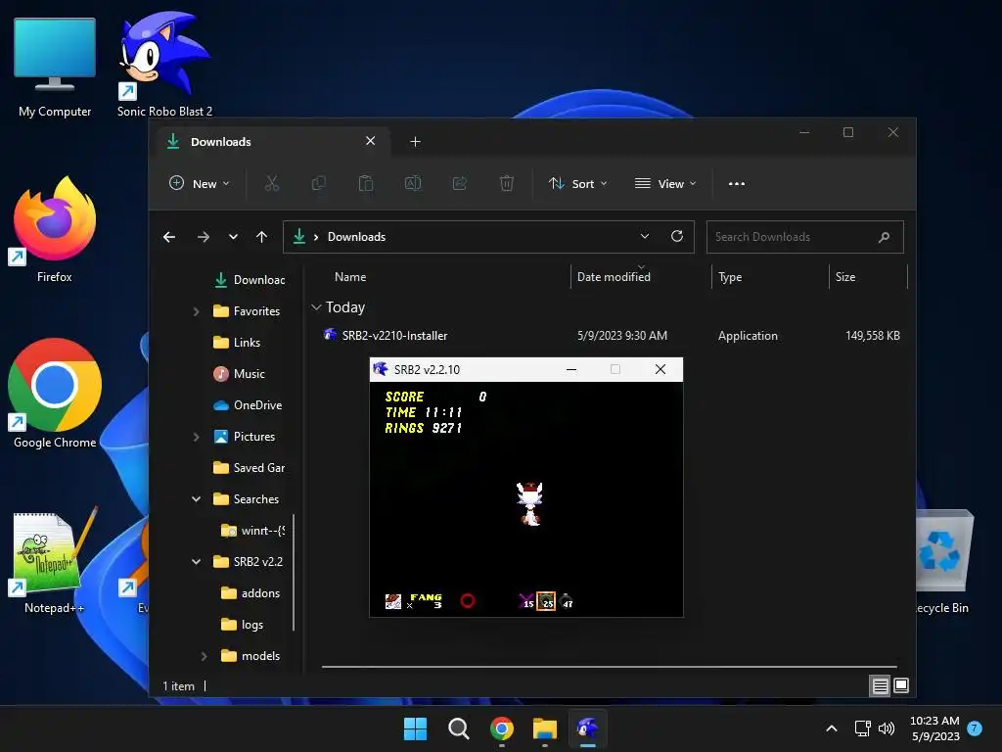This screenshot has width=1002, height=752.
Task: Click the Paste clipboard icon in Explorer toolbar
Action: (366, 183)
